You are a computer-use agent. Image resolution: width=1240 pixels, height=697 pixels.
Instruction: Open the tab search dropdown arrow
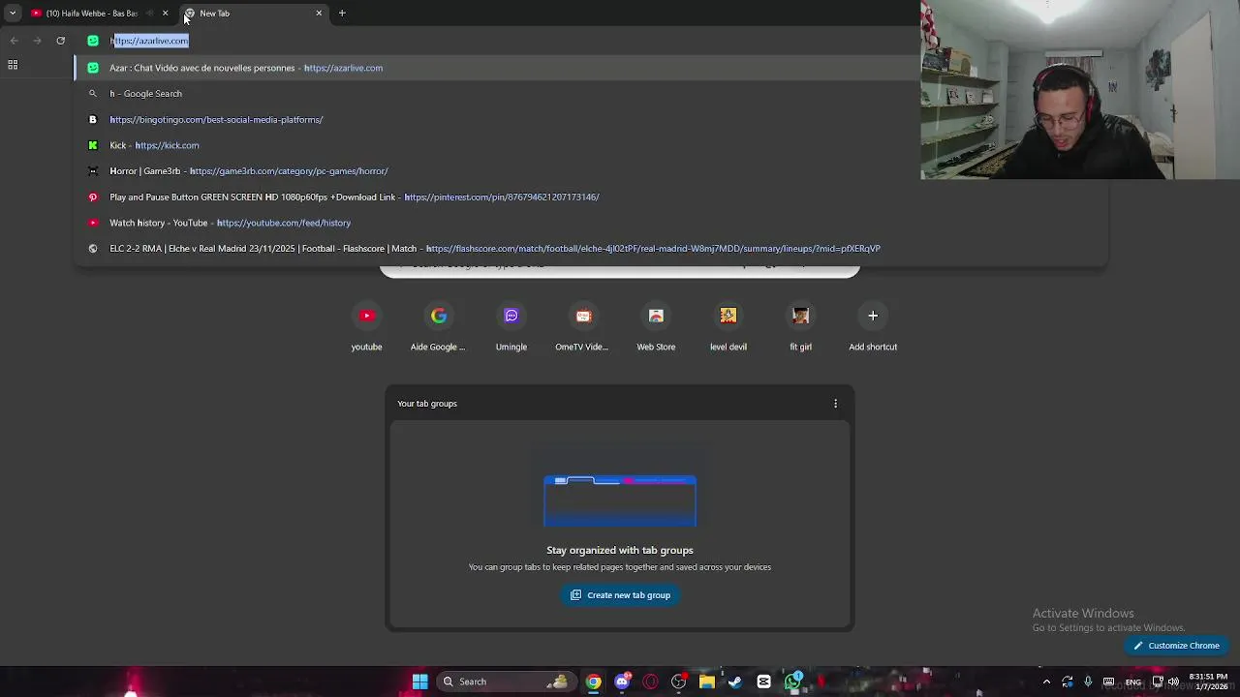(x=13, y=14)
